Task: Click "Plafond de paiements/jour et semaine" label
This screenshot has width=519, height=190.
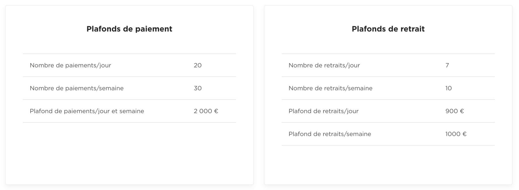Action: pyautogui.click(x=87, y=111)
